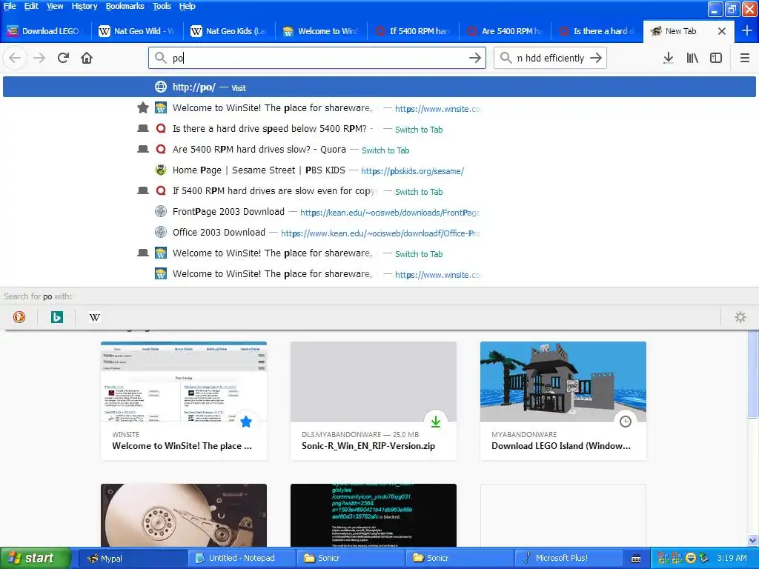Open the hard drive photo tile

tap(184, 516)
